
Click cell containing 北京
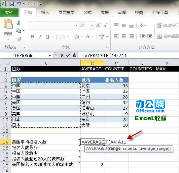(x=92, y=86)
